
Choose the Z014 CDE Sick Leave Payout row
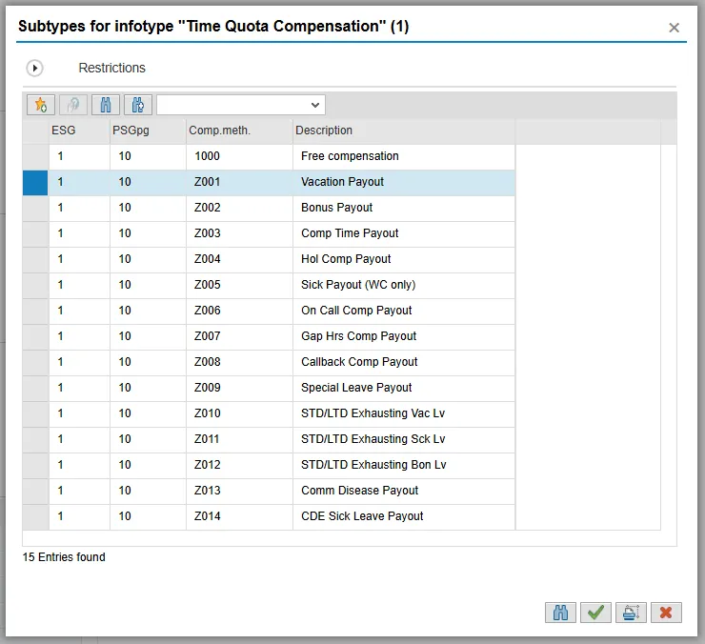tap(362, 516)
